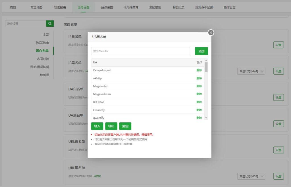Delete the okhttp UA entry
Viewport: 291px width, 187px height.
click(199, 78)
